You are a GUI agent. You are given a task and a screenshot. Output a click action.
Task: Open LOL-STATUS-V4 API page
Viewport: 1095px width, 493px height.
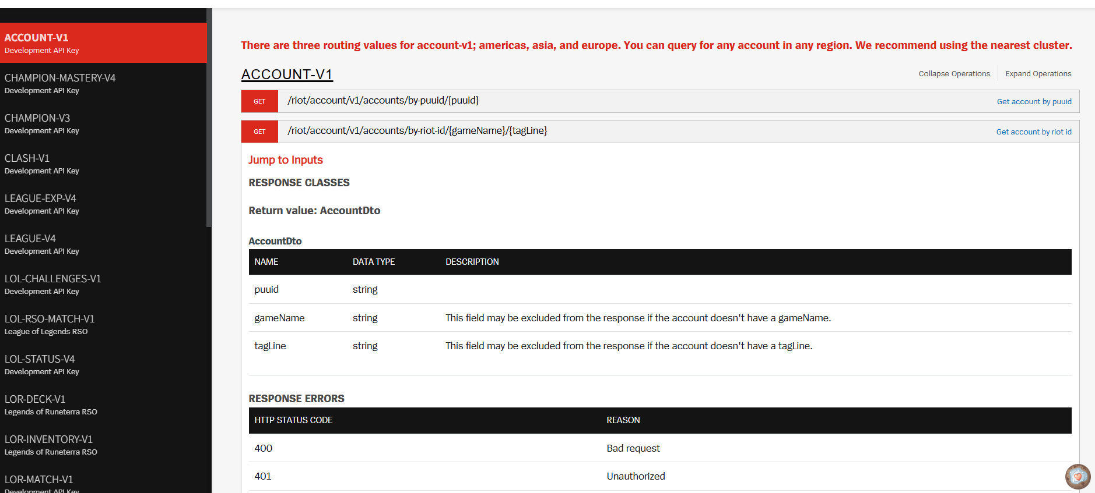pos(103,364)
